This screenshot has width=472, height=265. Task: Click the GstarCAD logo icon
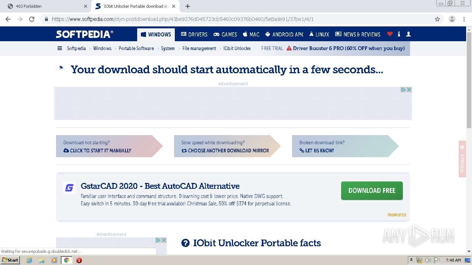click(69, 188)
